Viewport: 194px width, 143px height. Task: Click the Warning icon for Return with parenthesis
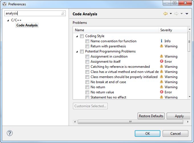click(x=162, y=46)
